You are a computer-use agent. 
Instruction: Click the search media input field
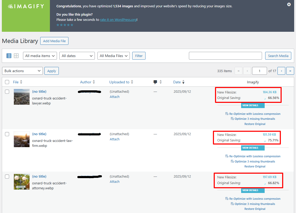coord(225,56)
